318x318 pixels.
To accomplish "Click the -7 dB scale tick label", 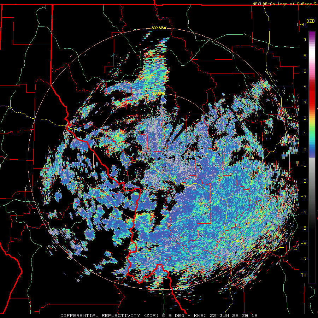I will click(x=304, y=259).
